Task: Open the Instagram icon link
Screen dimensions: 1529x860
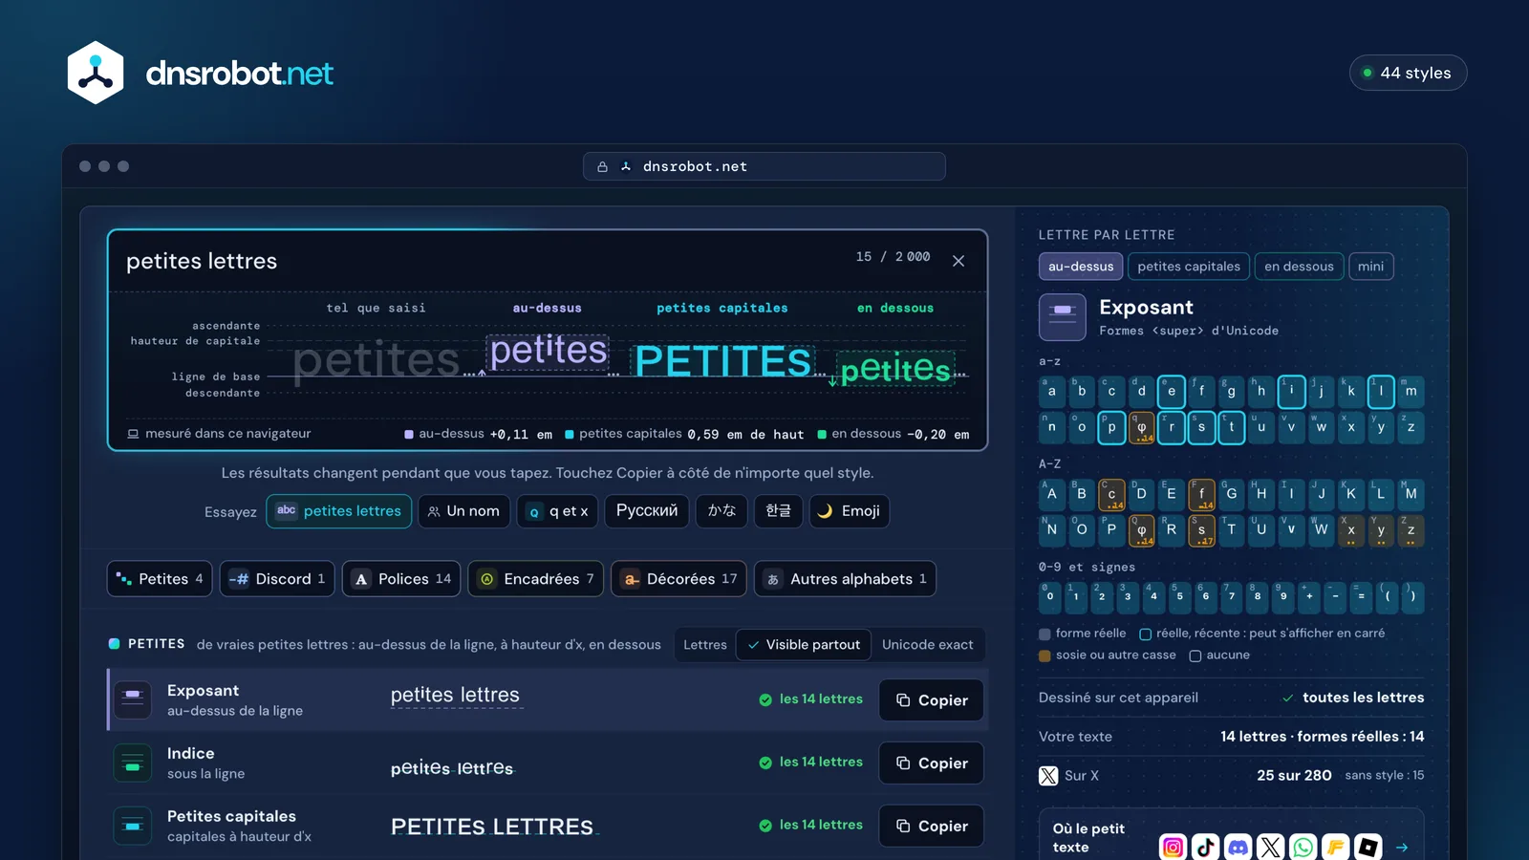Action: click(1173, 847)
